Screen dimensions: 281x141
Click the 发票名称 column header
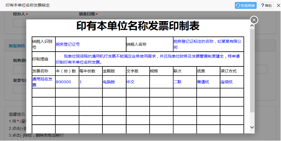click(43, 71)
